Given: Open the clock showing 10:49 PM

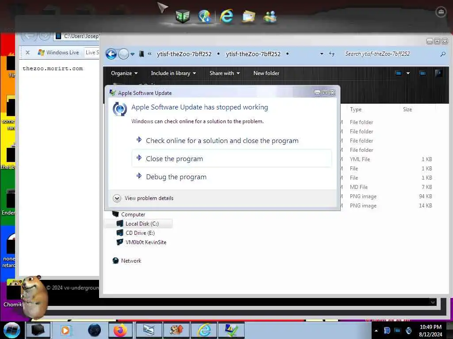Looking at the screenshot, I should point(430,331).
